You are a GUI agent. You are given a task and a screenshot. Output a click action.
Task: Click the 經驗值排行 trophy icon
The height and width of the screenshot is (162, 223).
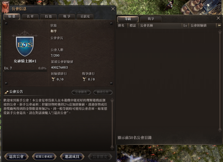pos(53,79)
